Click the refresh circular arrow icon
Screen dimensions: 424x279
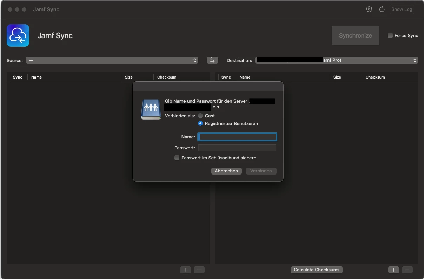(382, 9)
